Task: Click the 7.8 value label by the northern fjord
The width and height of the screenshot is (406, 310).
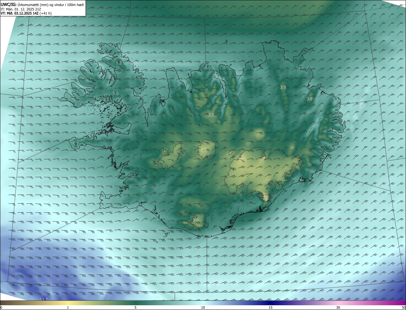Action: pos(216,76)
